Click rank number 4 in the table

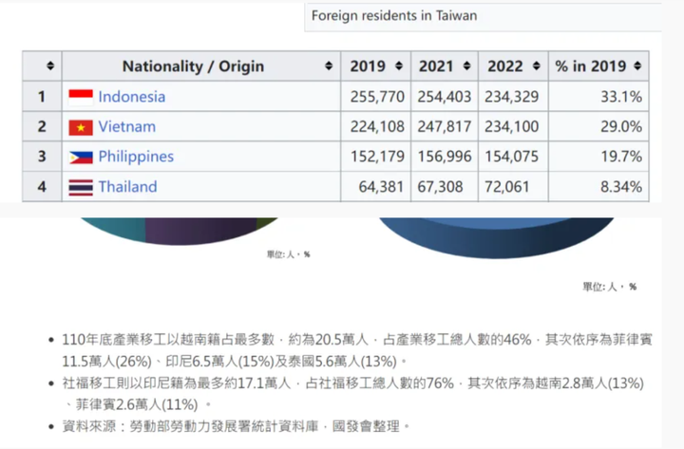click(42, 187)
